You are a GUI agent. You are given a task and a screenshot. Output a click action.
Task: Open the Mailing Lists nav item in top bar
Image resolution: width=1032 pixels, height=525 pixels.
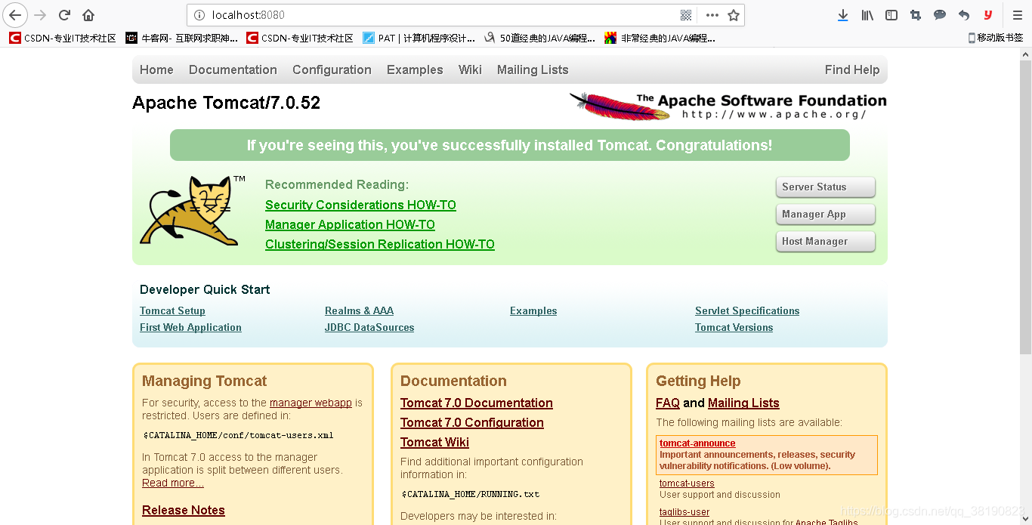533,69
